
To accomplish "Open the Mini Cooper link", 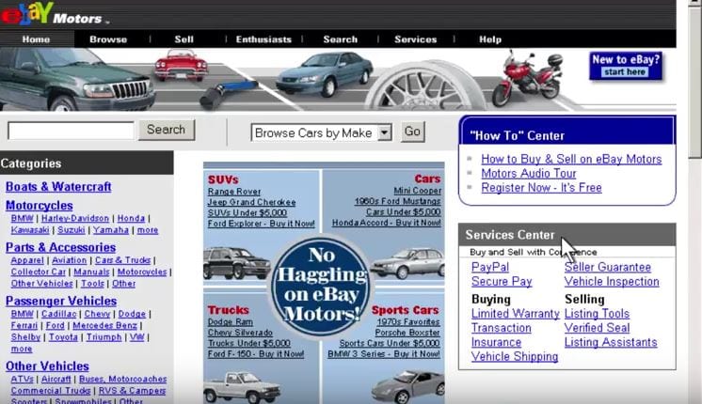I will coord(417,191).
